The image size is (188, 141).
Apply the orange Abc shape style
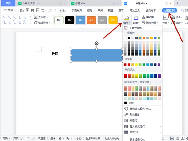[x=91, y=20]
